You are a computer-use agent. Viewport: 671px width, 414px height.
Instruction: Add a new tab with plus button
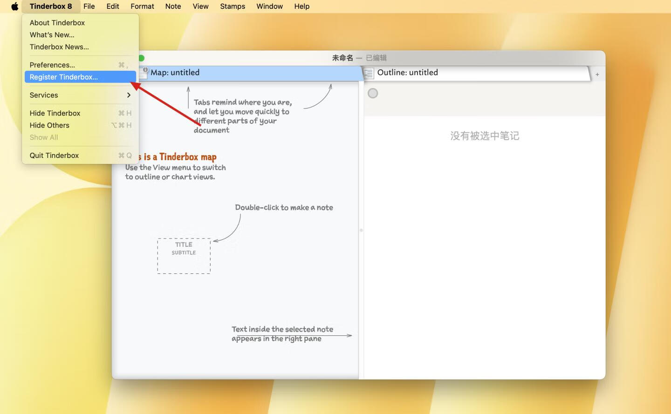click(597, 75)
